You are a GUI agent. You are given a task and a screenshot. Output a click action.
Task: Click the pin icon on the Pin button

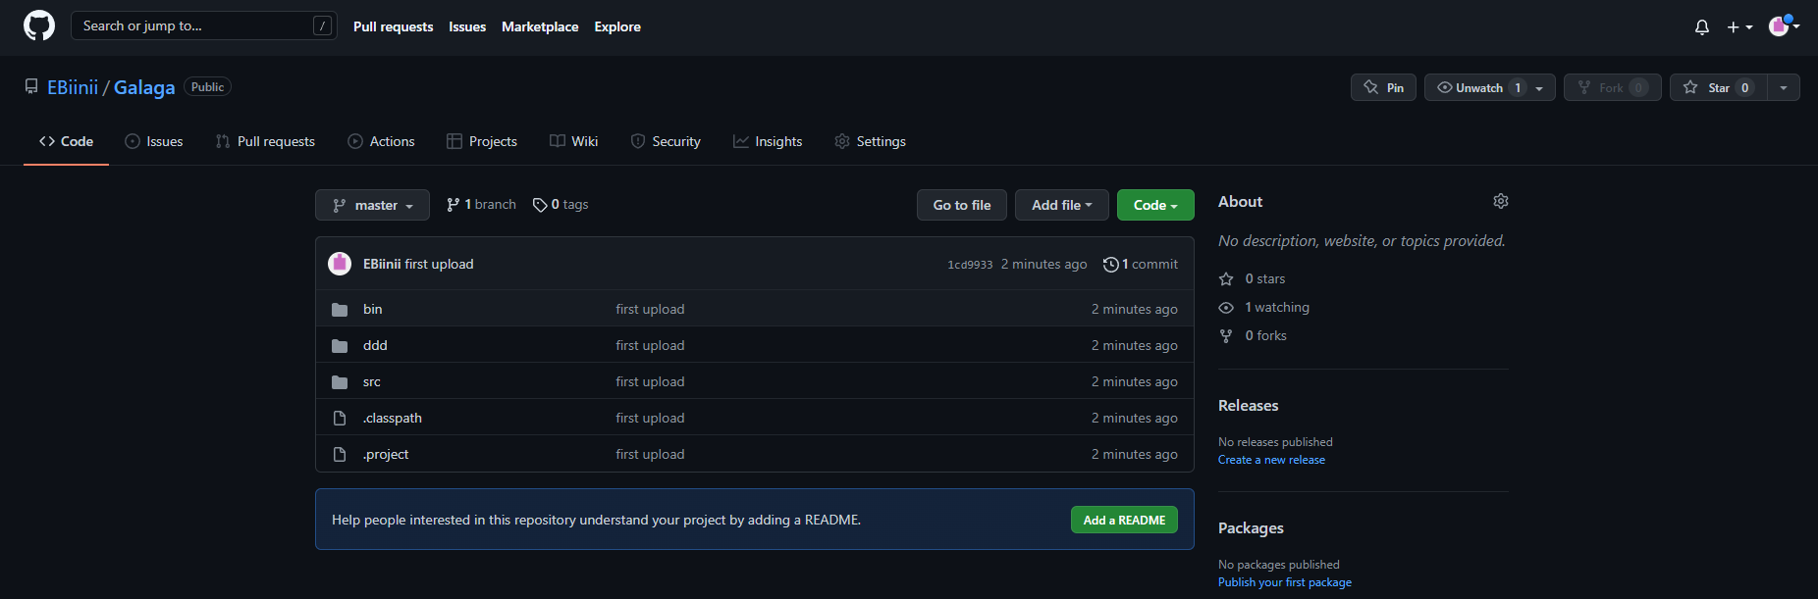1371,87
